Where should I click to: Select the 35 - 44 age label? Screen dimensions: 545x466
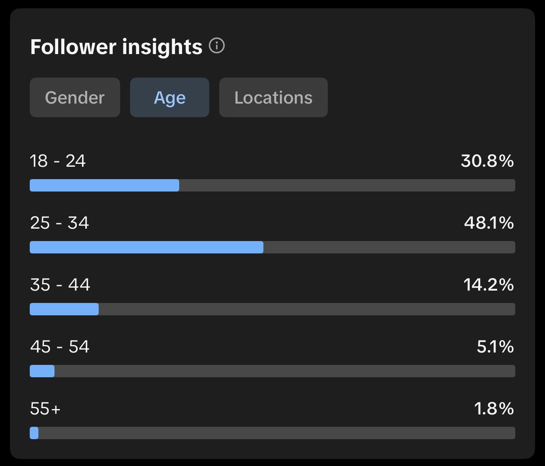point(60,285)
